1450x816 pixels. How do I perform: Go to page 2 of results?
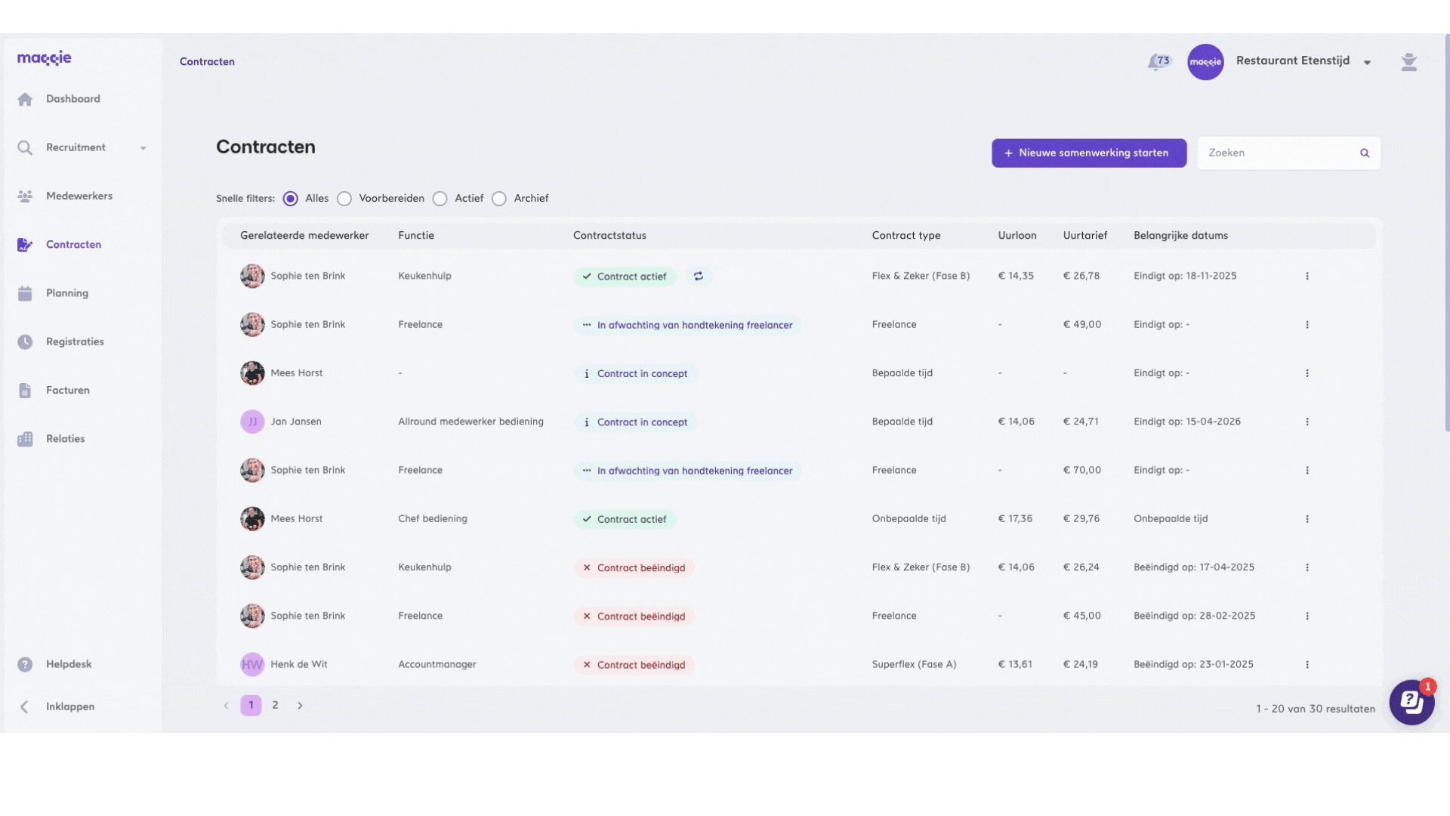(276, 705)
